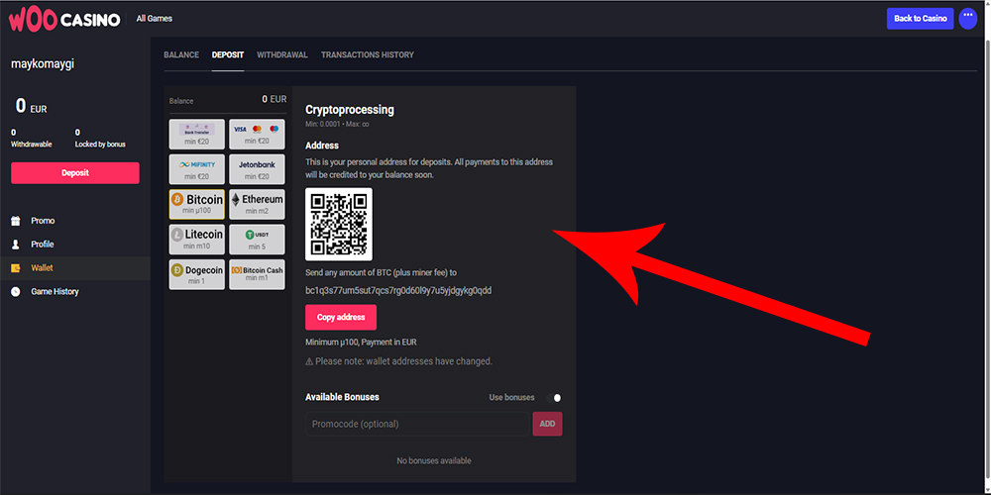
Task: Click the pink Deposit button in sidebar
Action: click(75, 173)
